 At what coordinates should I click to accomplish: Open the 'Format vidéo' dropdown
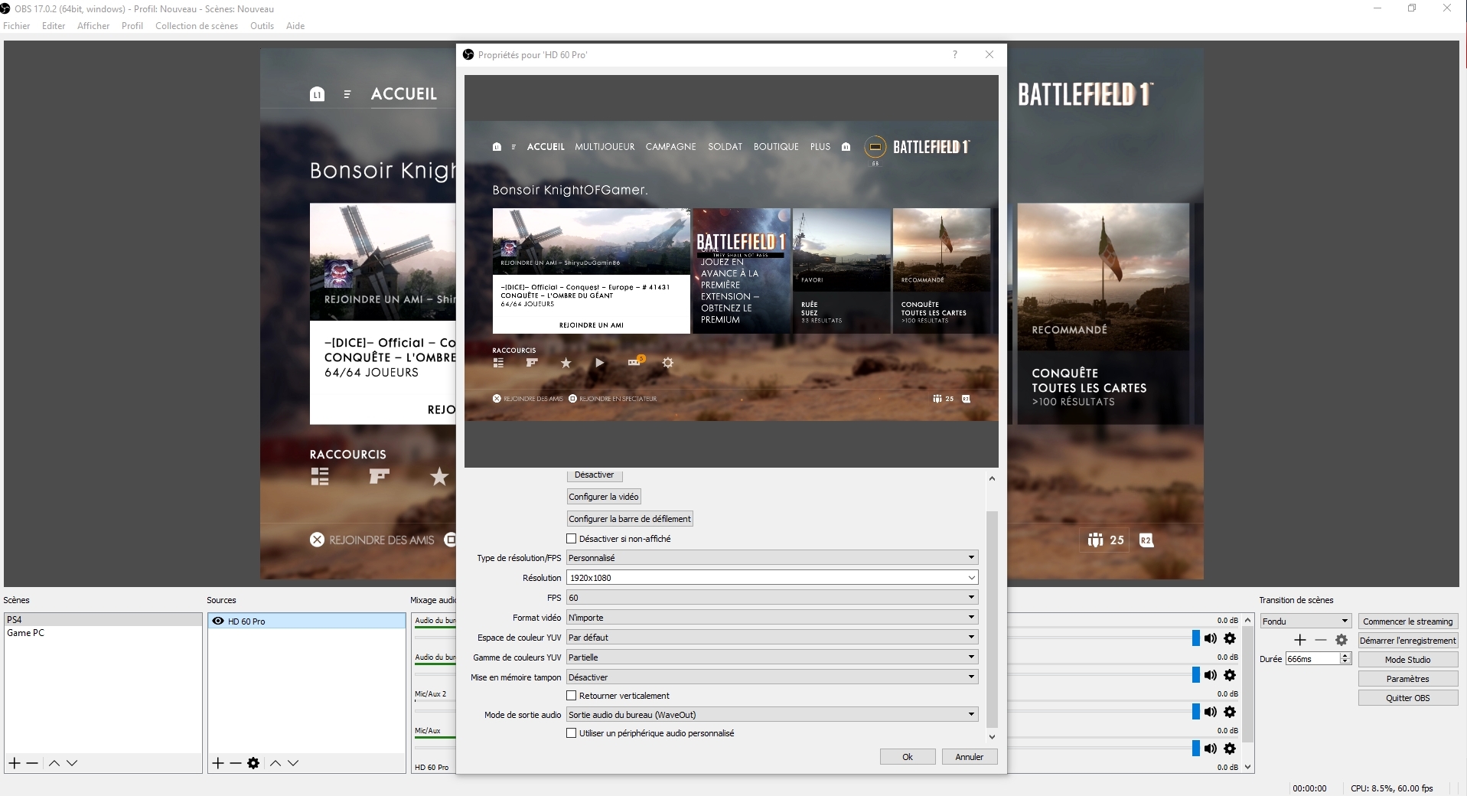point(771,618)
